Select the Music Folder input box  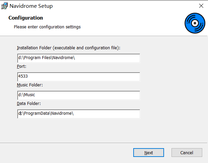tap(78, 95)
